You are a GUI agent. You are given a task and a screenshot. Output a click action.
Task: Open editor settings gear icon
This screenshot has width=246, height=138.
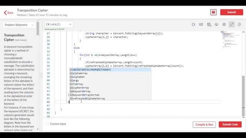click(224, 25)
